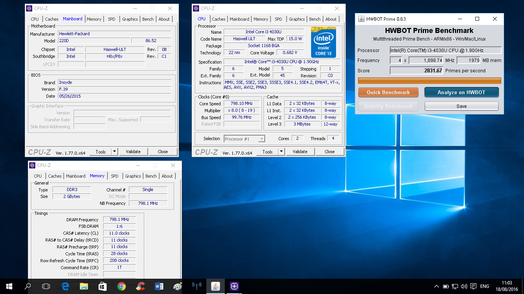Click the memory Type value DDR3

click(x=71, y=189)
